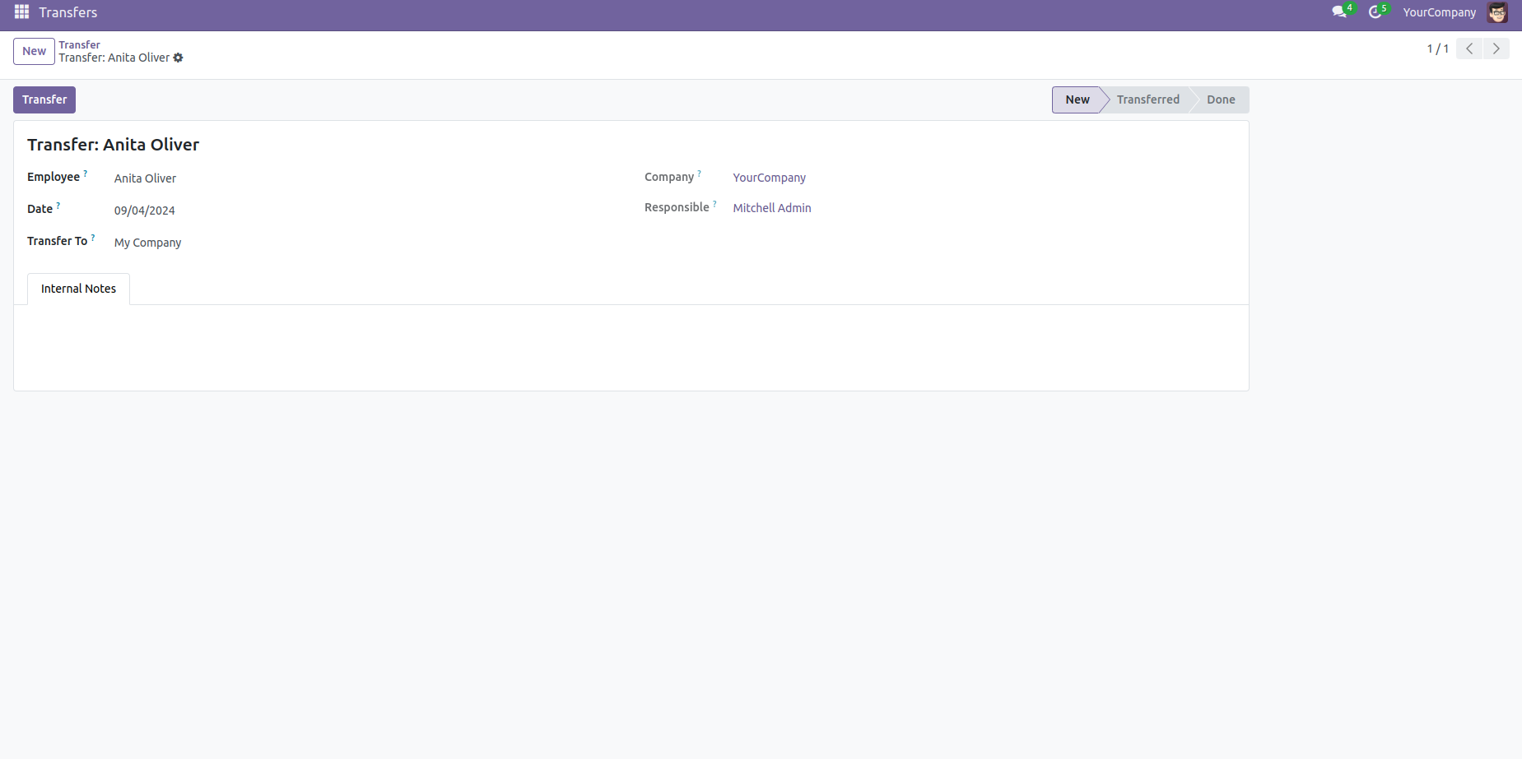Open the Transfer breadcrumb link
The image size is (1522, 759).
(x=79, y=44)
